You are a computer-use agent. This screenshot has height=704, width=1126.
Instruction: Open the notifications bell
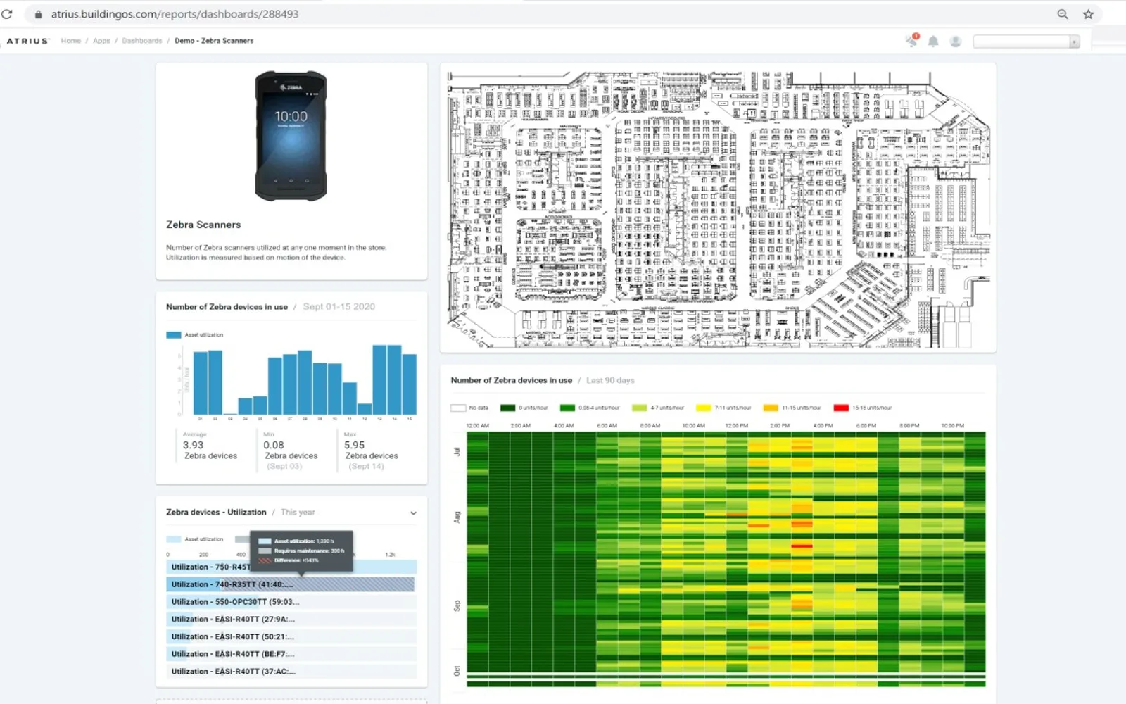pos(933,41)
